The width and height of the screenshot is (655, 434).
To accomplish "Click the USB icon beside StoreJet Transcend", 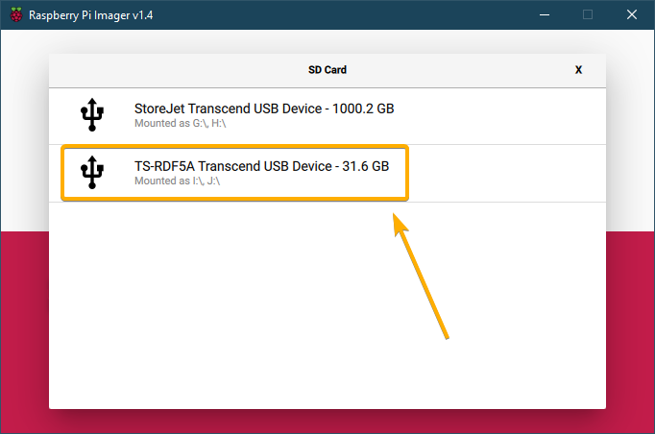I will 92,115.
